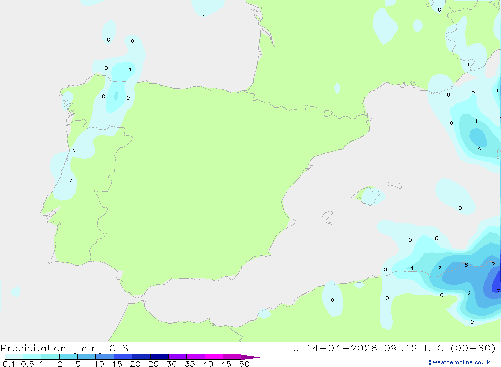The image size is (501, 367).
Task: Click the above-50 mm arrow tip of legend
Action: 250,357
